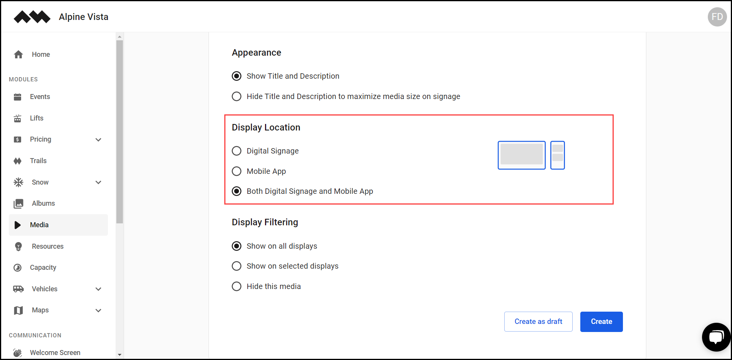Click the Alpine Vista title
Screen dimensions: 732x360
pyautogui.click(x=84, y=17)
